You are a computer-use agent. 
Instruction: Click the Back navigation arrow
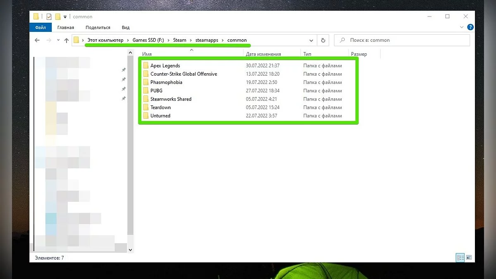[x=37, y=40]
